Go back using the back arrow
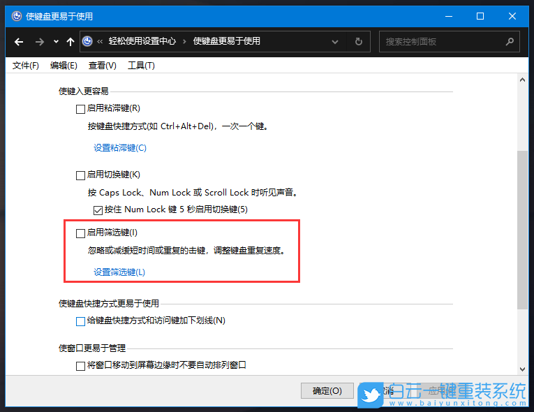This screenshot has width=534, height=412. pos(19,42)
